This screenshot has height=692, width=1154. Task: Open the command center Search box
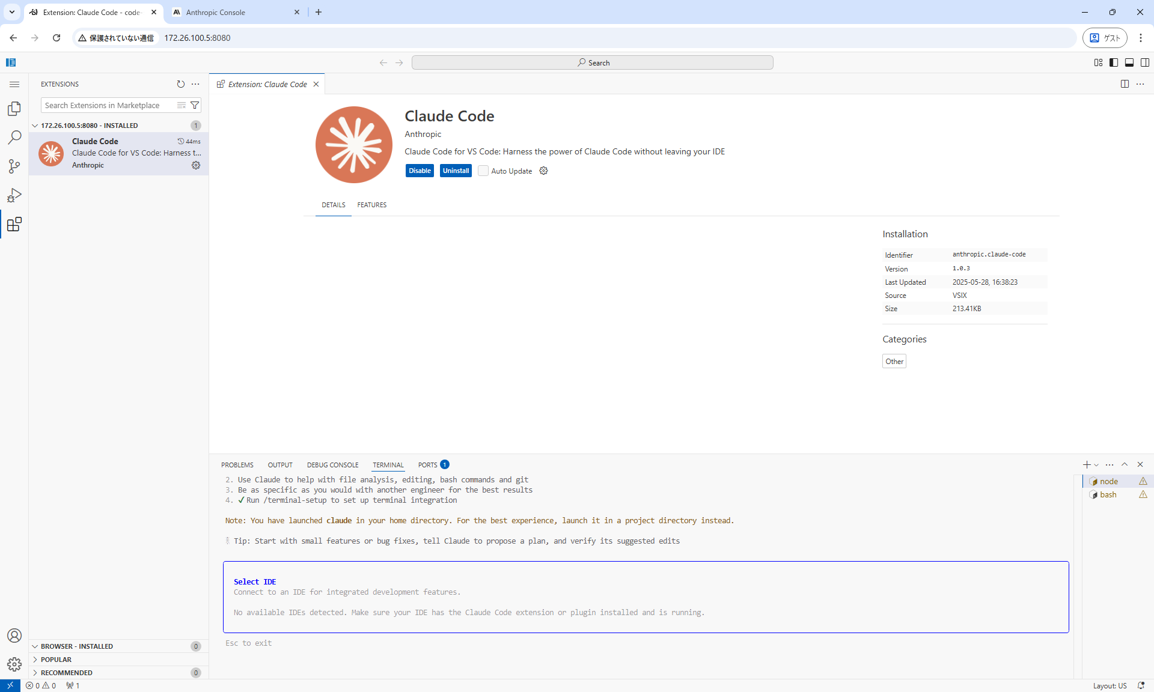click(x=593, y=62)
